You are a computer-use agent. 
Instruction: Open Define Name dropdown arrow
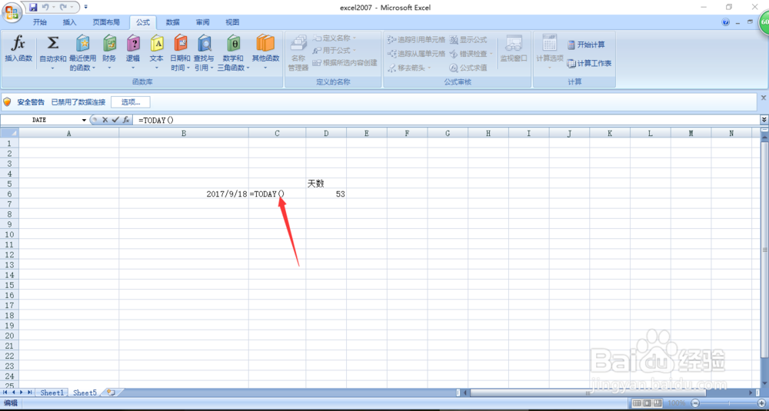(355, 38)
